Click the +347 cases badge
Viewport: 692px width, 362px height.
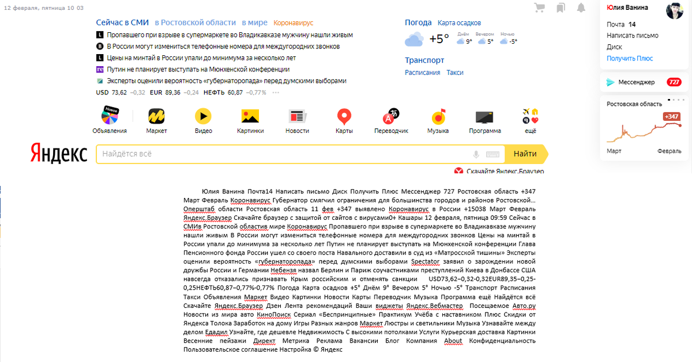tap(672, 117)
